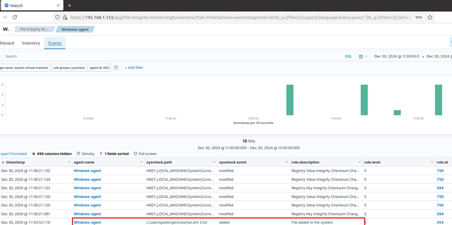Click the wazuh-virtual-machine filter pill
This screenshot has height=225, width=452.
click(25, 68)
